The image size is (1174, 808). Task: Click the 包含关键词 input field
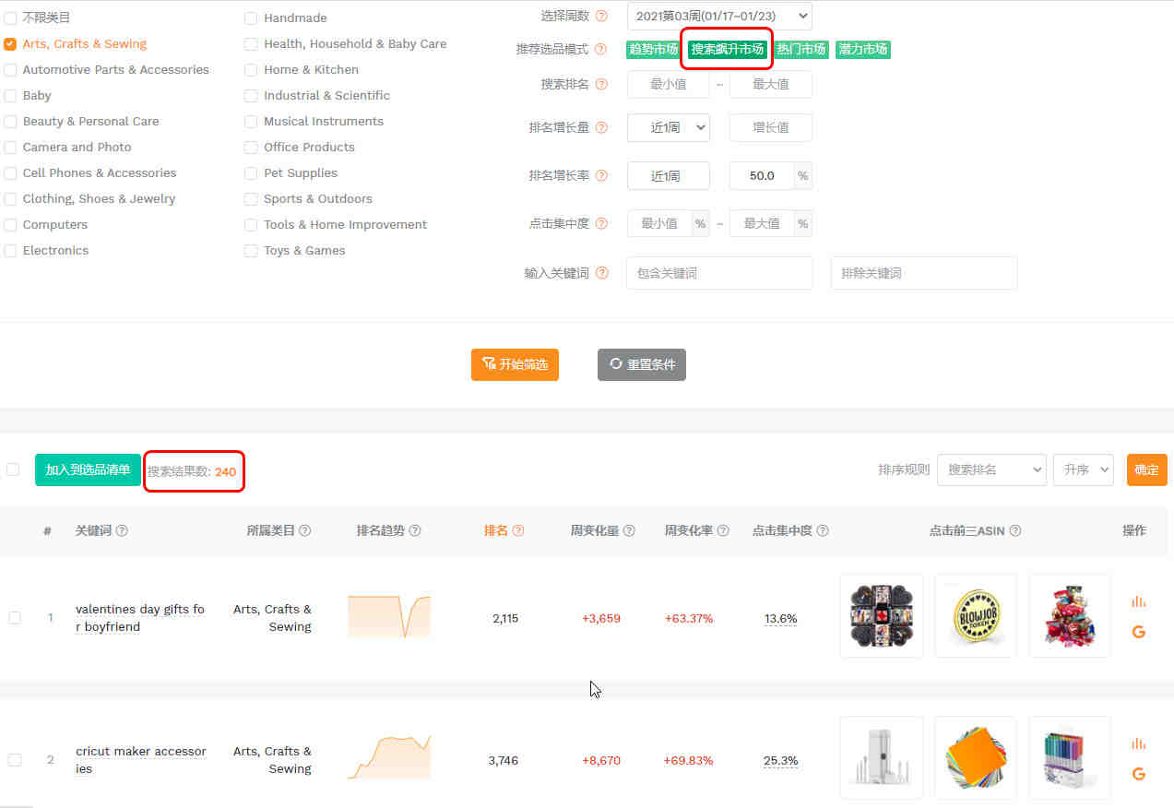coord(719,273)
